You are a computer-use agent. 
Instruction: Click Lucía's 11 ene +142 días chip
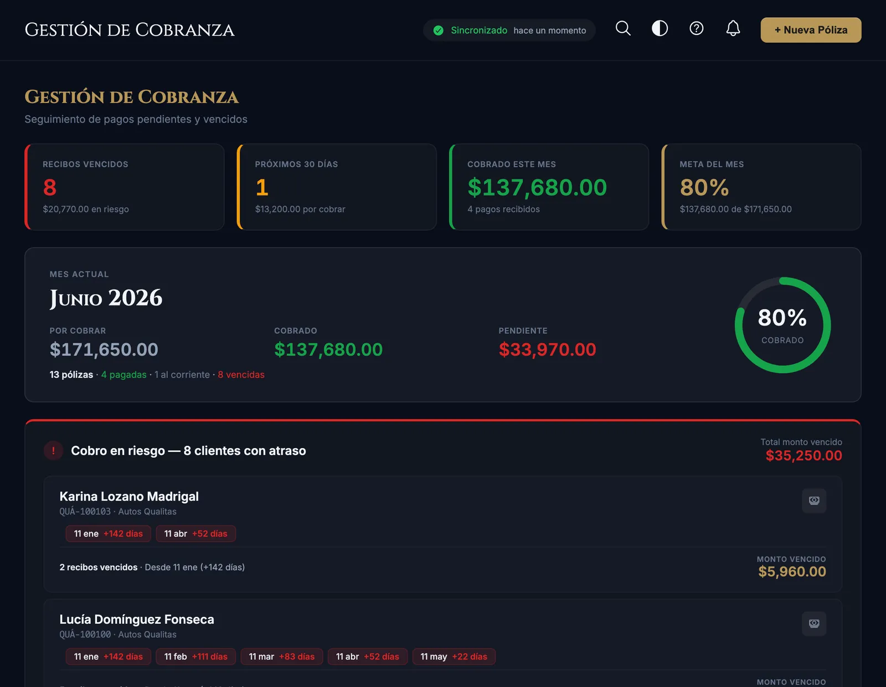109,657
